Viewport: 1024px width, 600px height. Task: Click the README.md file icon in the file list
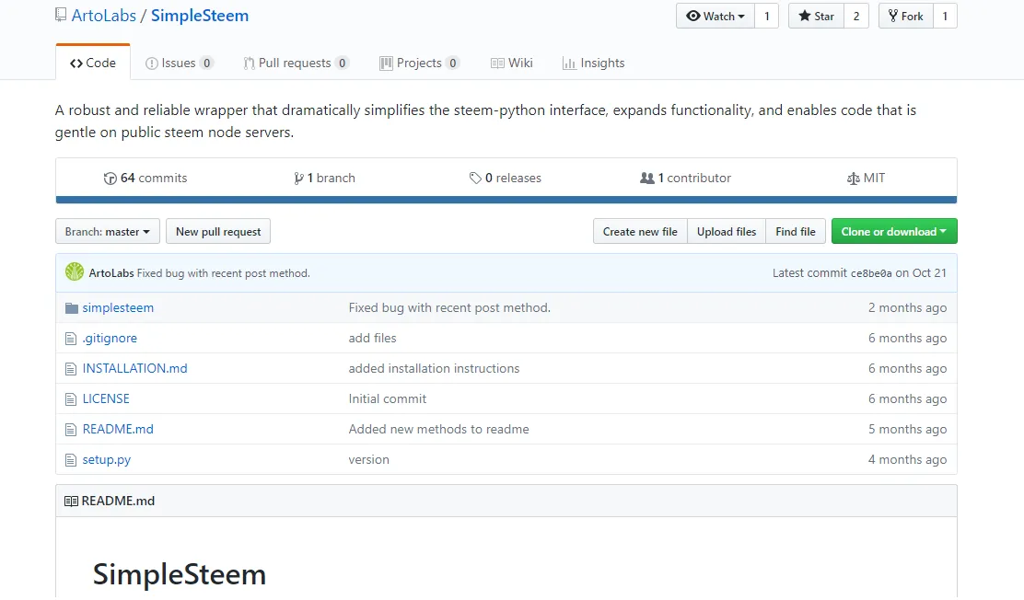71,430
